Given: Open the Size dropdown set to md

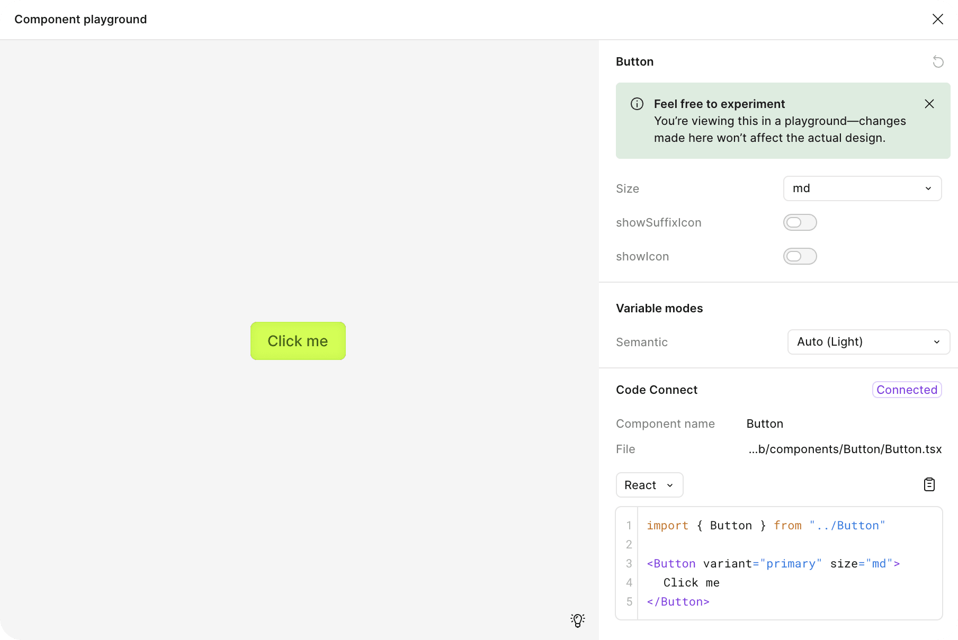Looking at the screenshot, I should 862,188.
